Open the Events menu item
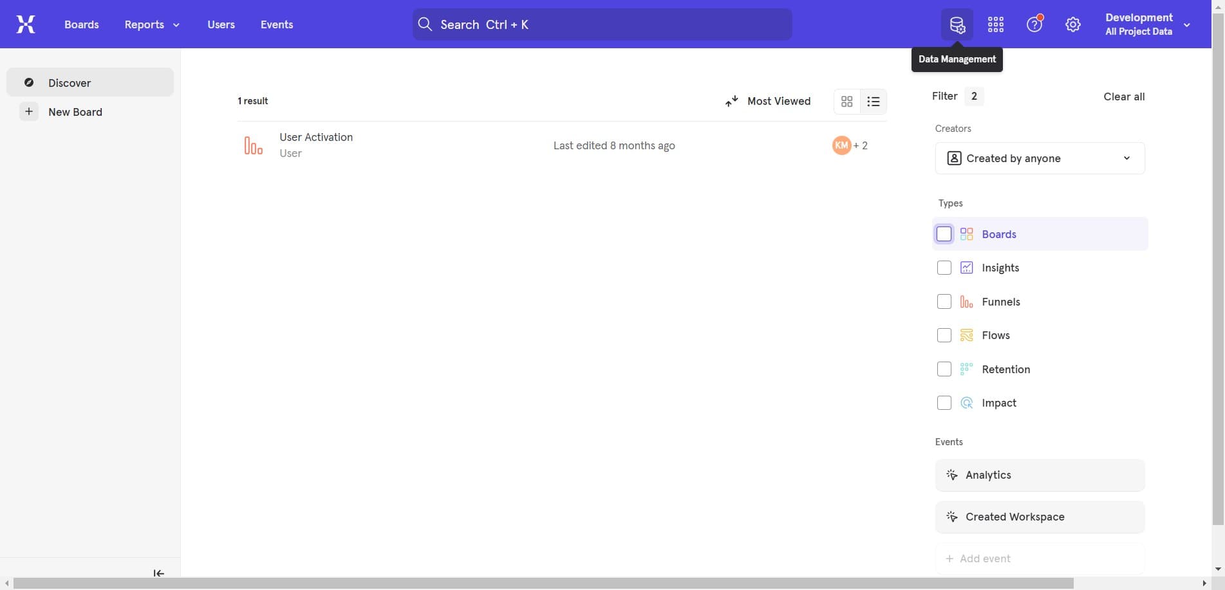The image size is (1225, 590). tap(276, 24)
